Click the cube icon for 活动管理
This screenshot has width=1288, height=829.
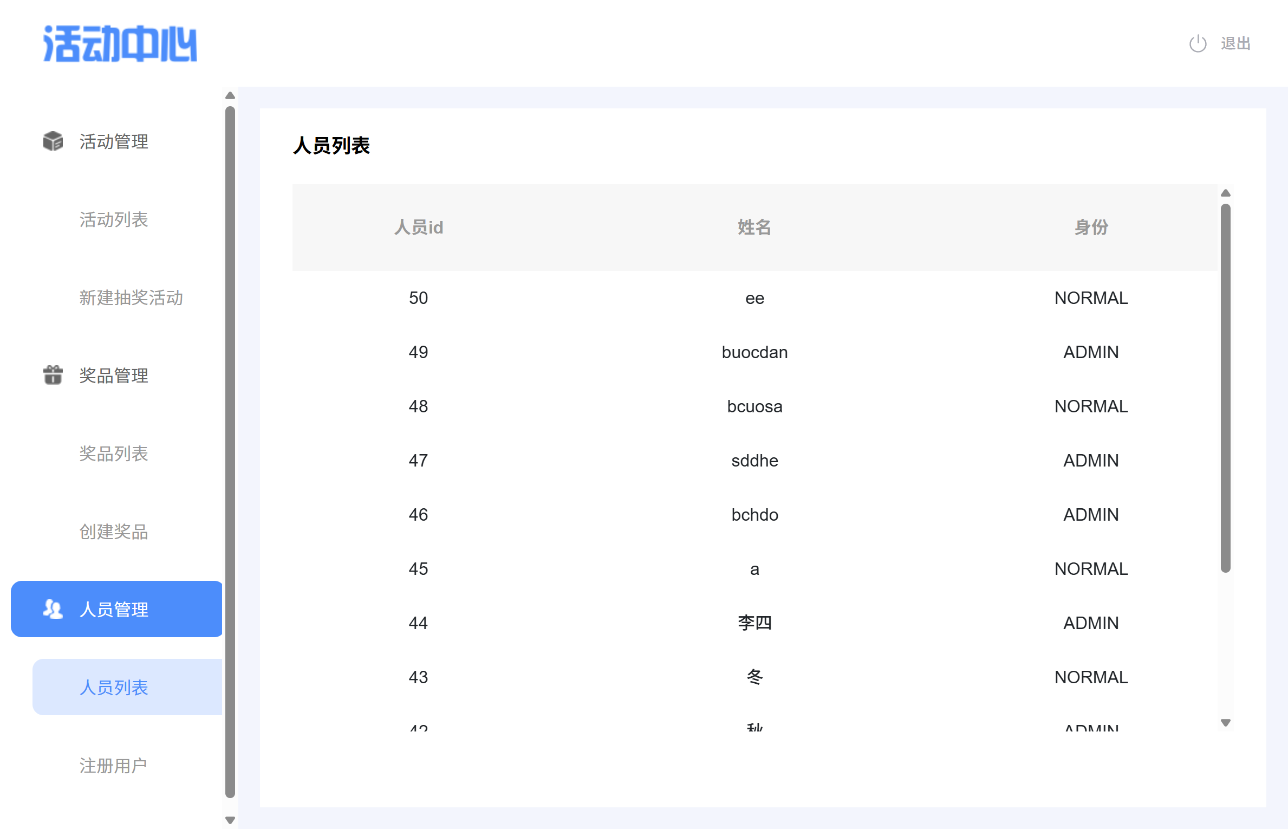pos(53,141)
